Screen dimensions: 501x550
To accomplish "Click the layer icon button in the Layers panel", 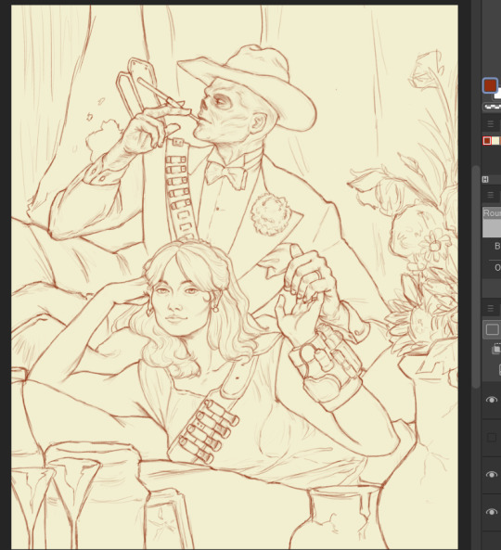I will (492, 329).
